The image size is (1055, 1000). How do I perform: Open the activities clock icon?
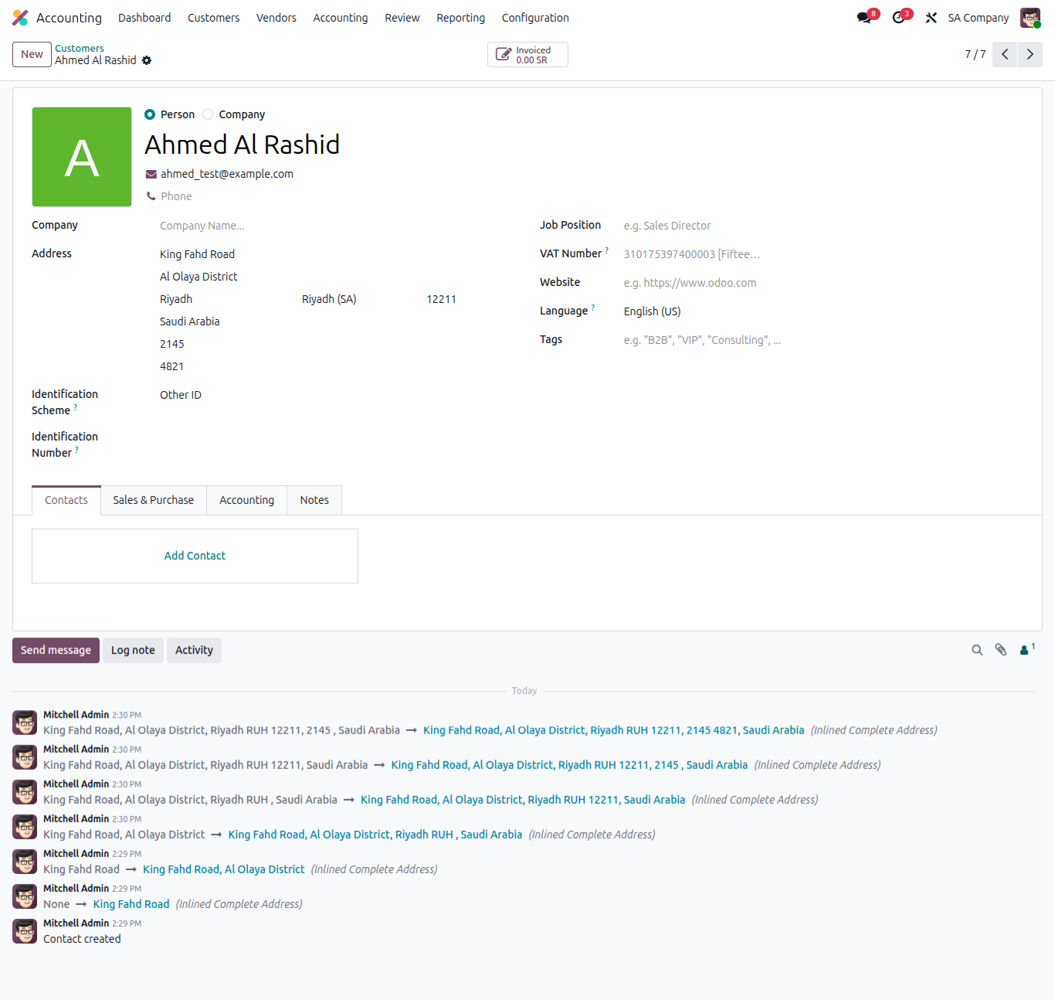[898, 18]
